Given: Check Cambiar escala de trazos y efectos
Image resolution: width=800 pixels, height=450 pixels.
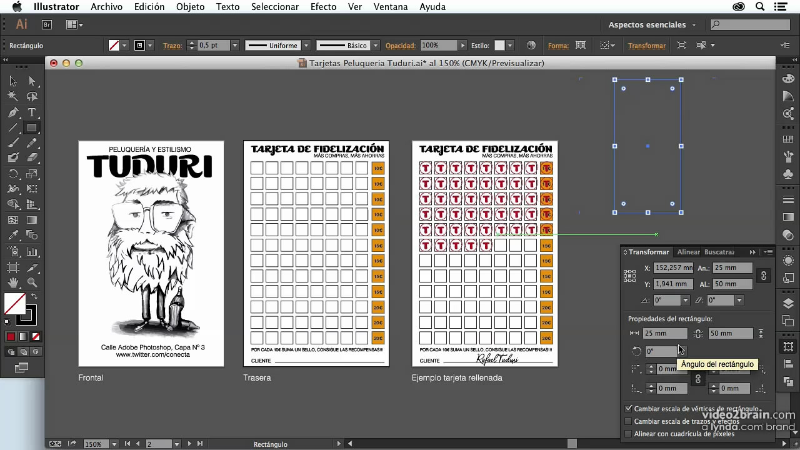Looking at the screenshot, I should 629,421.
